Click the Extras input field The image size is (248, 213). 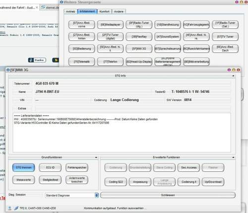pos(133,108)
